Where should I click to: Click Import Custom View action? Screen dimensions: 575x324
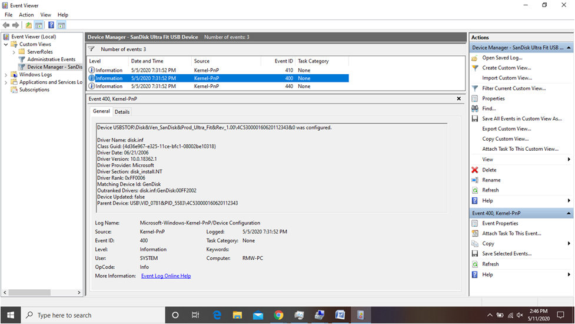[x=507, y=78]
